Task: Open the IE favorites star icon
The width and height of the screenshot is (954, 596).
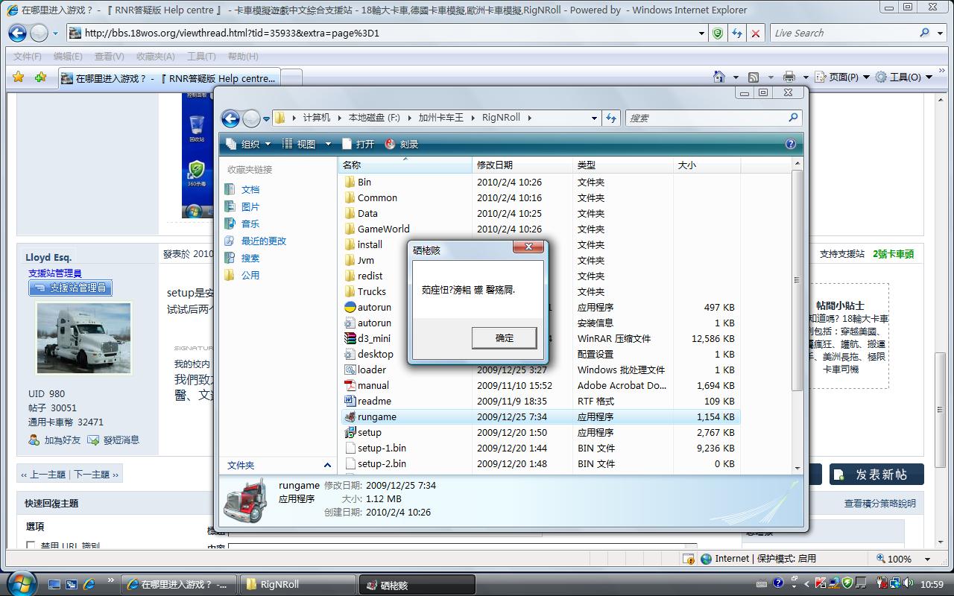Action: pyautogui.click(x=19, y=77)
